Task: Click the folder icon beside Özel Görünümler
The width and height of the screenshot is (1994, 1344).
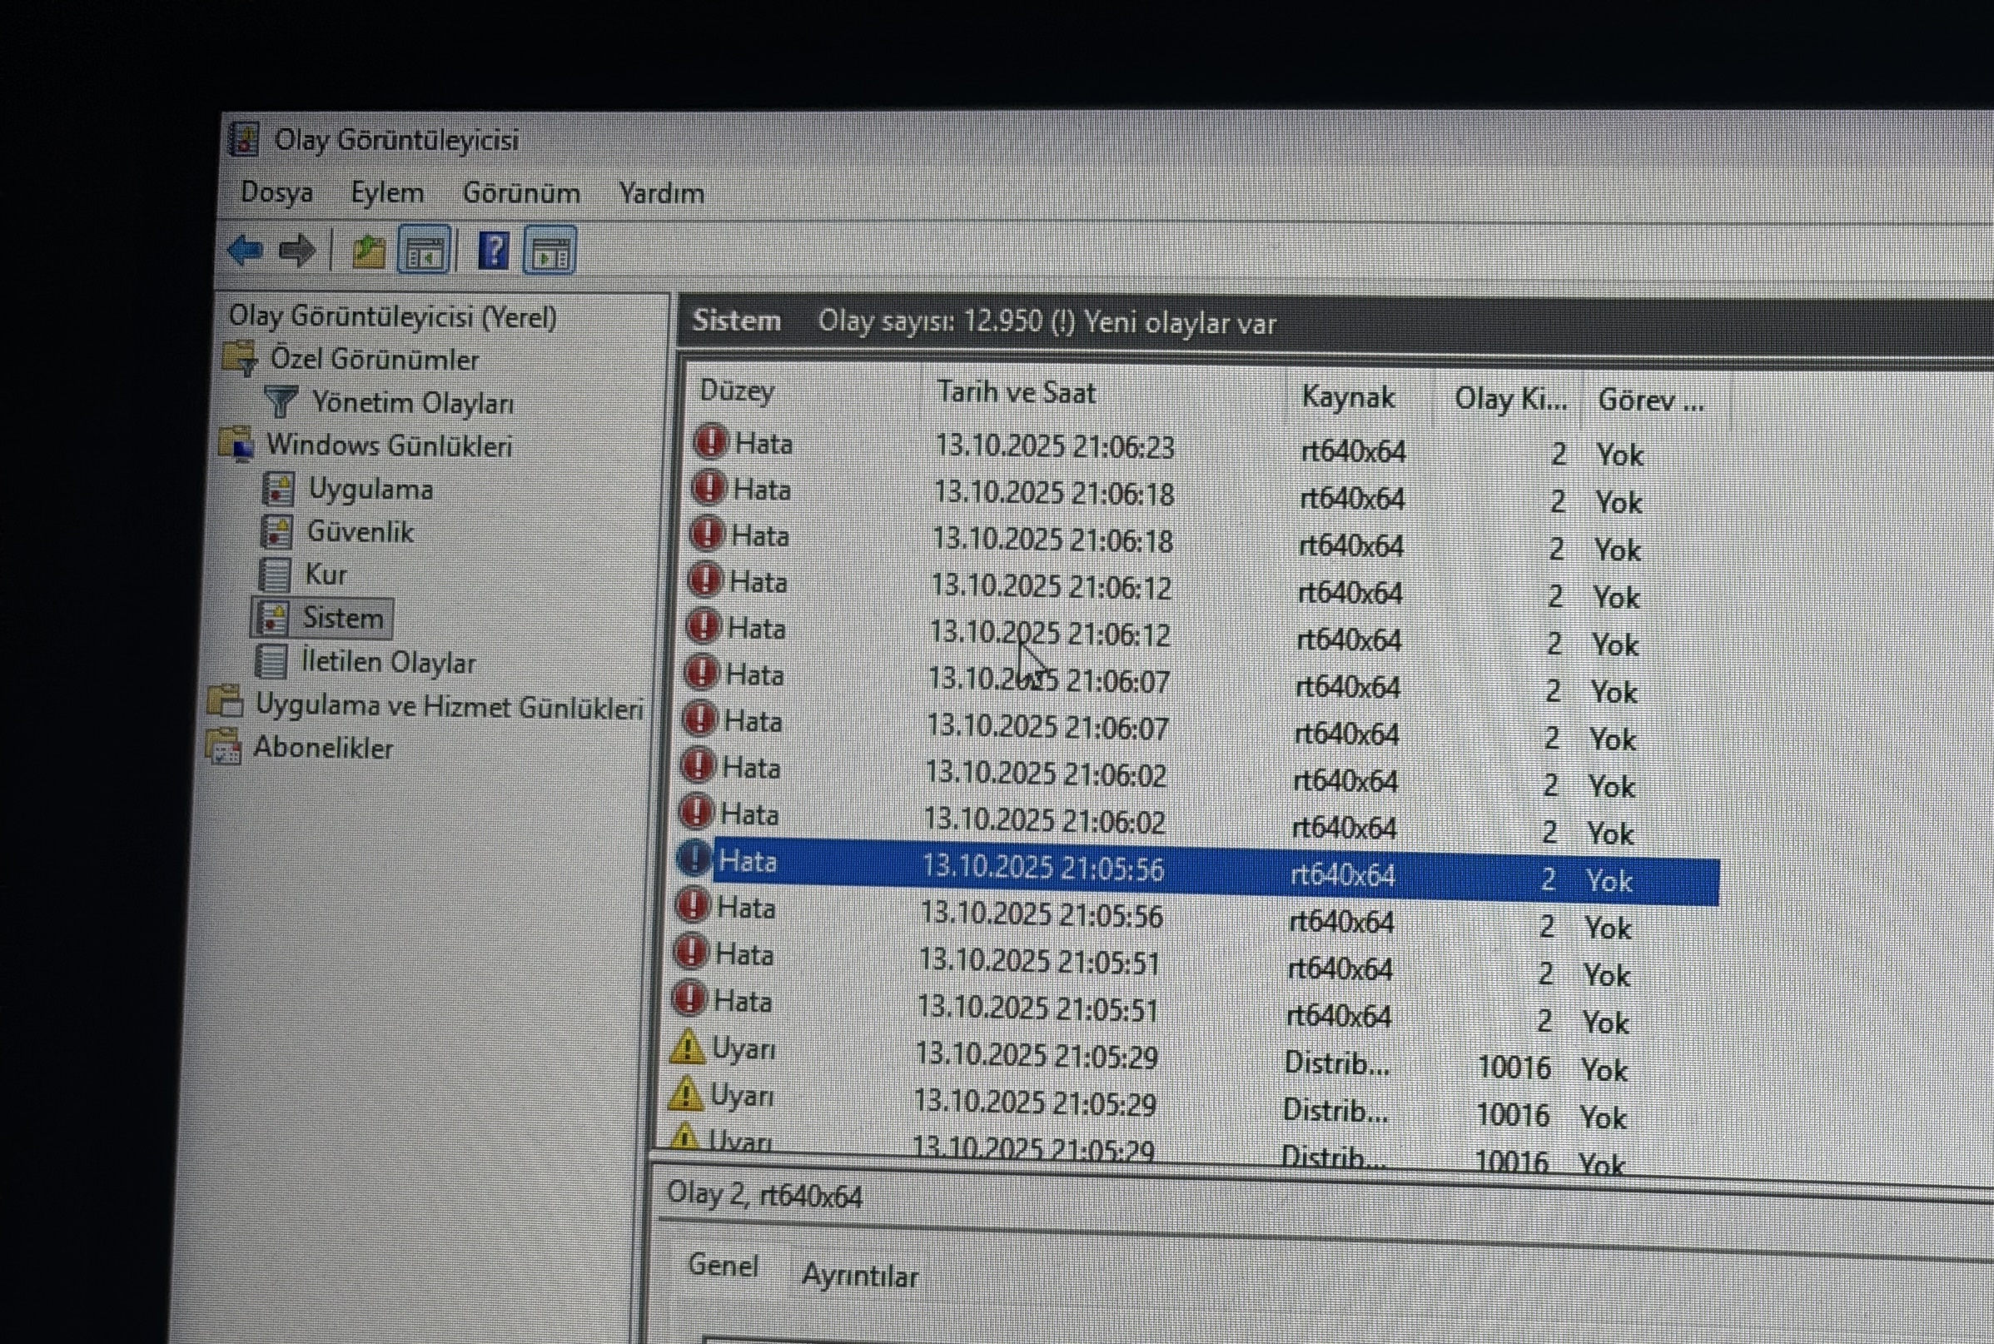Action: click(240, 358)
